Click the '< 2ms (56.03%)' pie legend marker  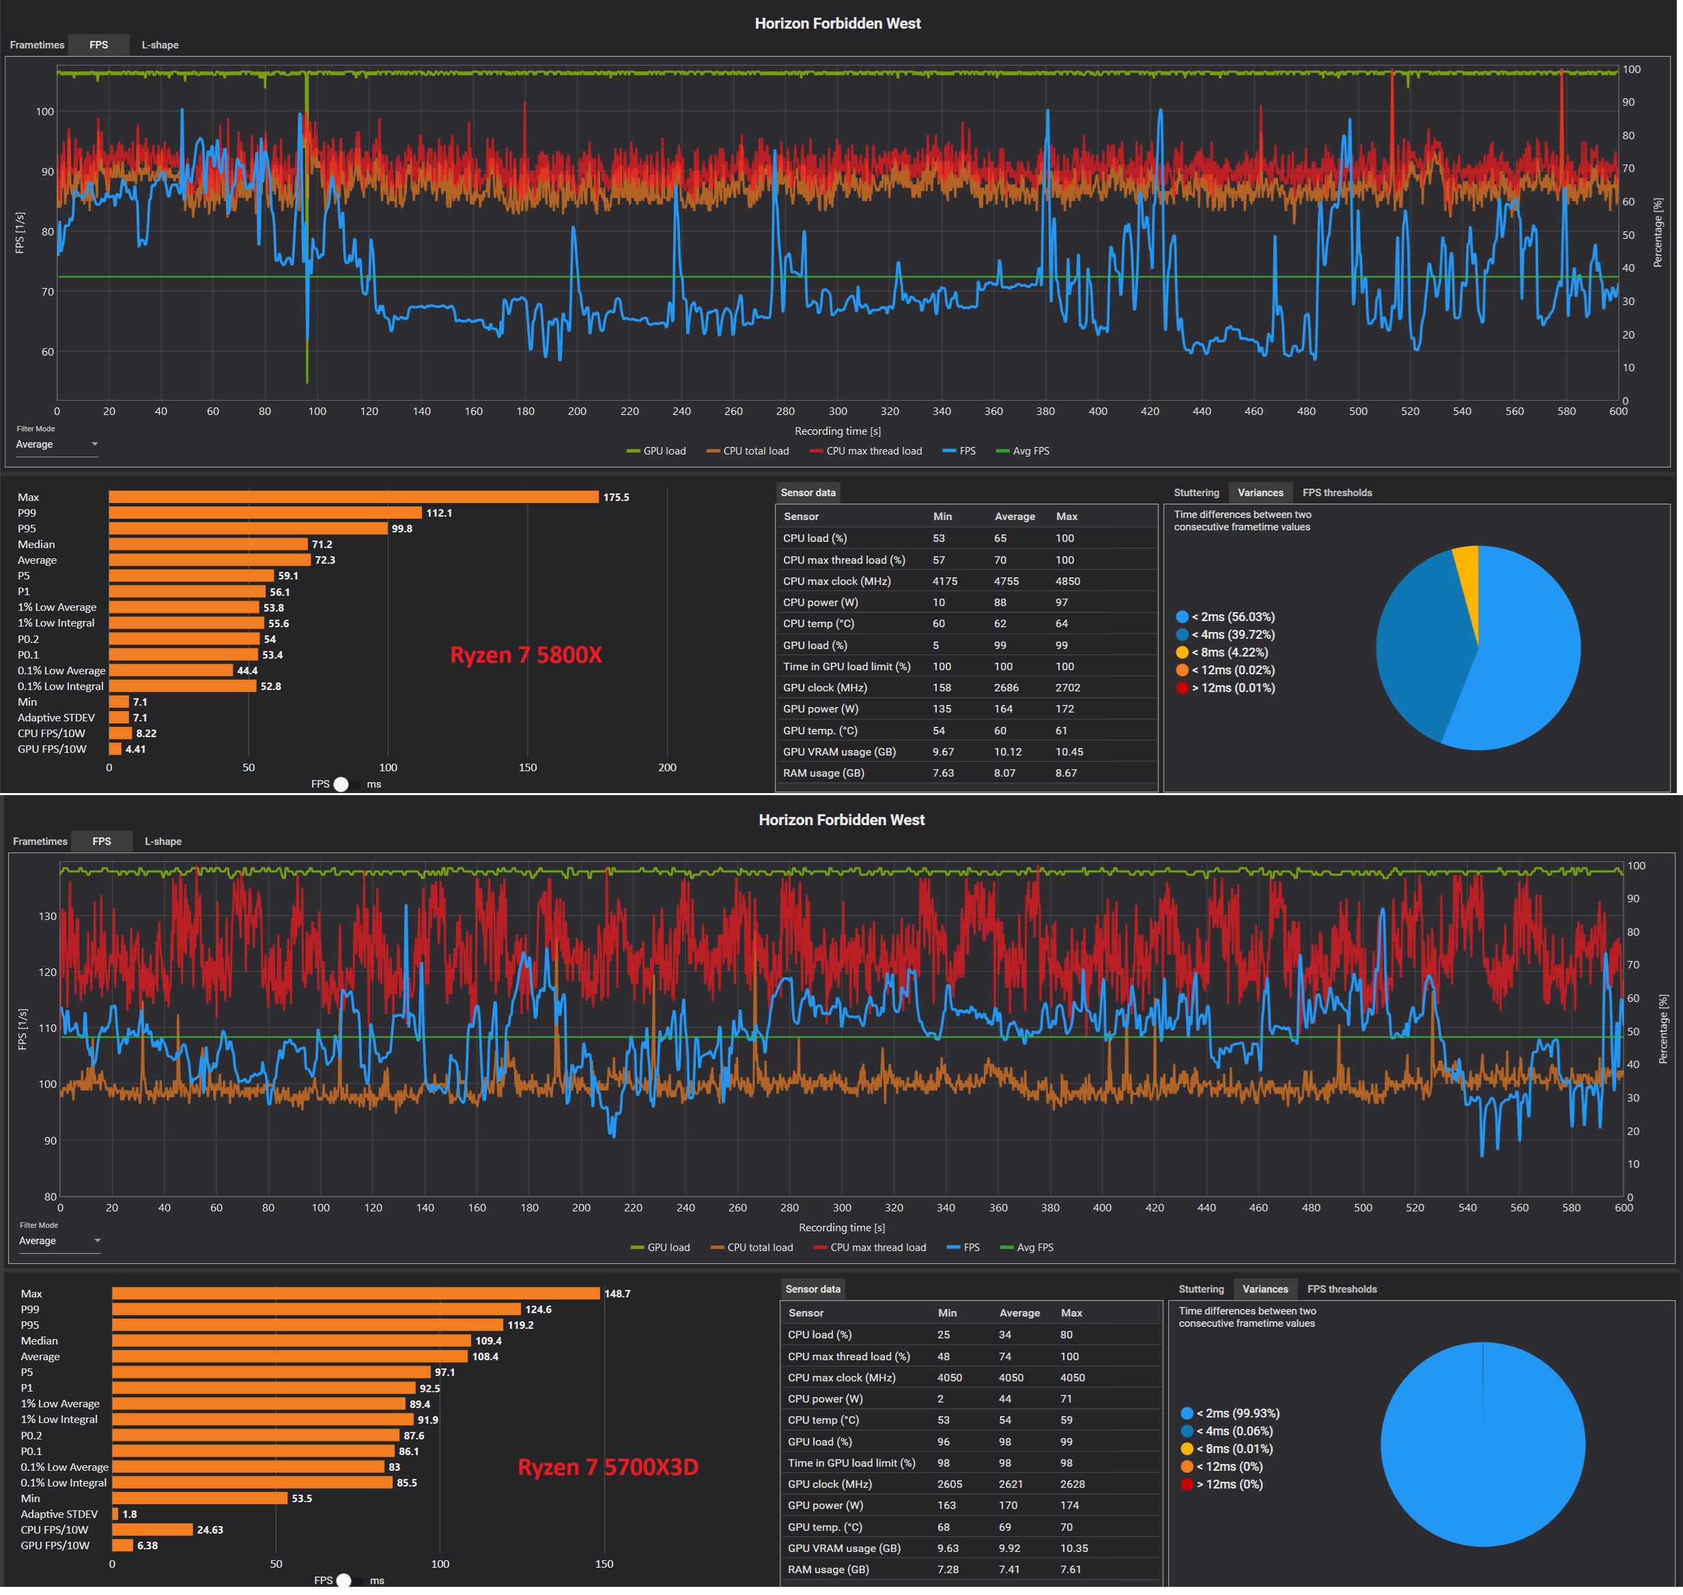click(x=1182, y=617)
